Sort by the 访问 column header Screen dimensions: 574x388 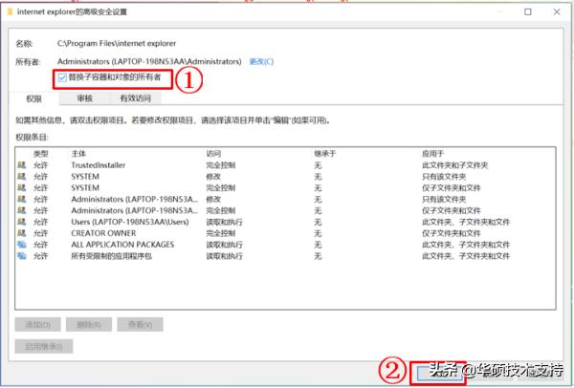213,154
